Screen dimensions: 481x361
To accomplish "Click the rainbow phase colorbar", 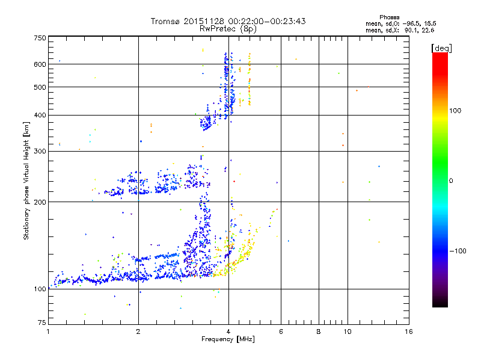I will (x=440, y=179).
